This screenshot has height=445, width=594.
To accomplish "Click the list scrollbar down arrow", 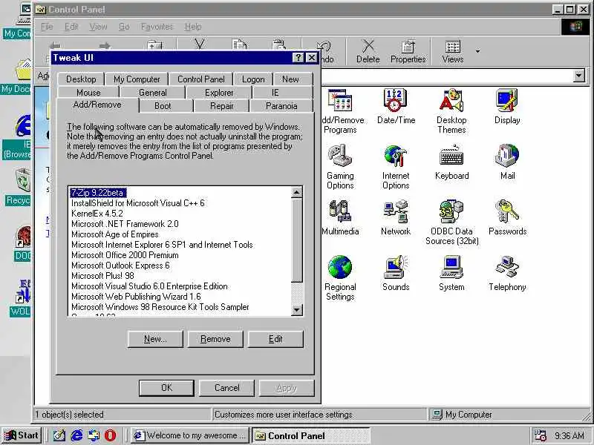I will (296, 310).
